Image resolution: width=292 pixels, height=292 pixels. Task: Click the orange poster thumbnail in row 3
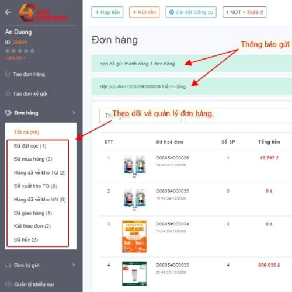(x=134, y=237)
